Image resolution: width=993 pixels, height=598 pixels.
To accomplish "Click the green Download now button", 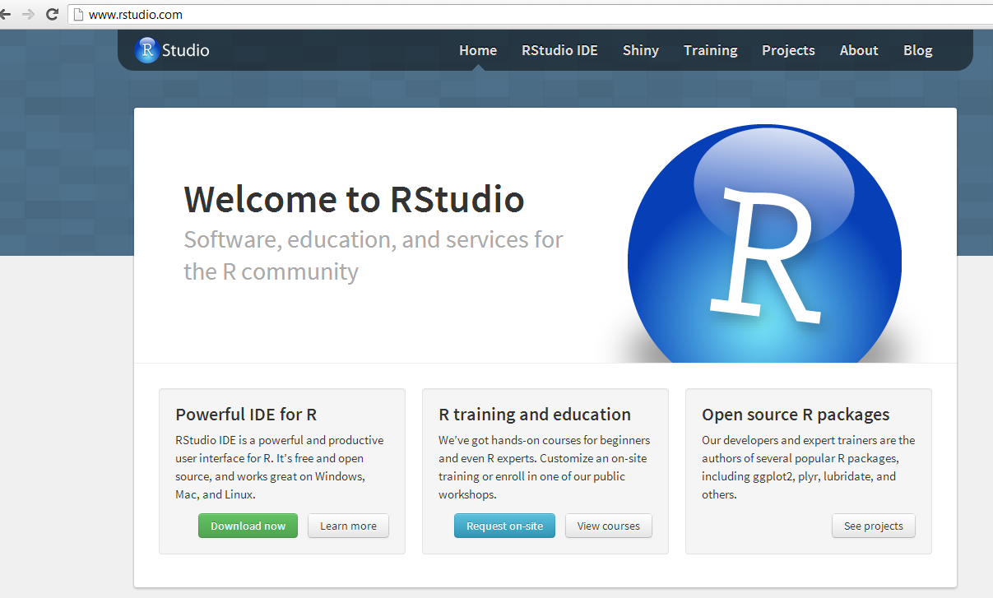I will point(248,526).
